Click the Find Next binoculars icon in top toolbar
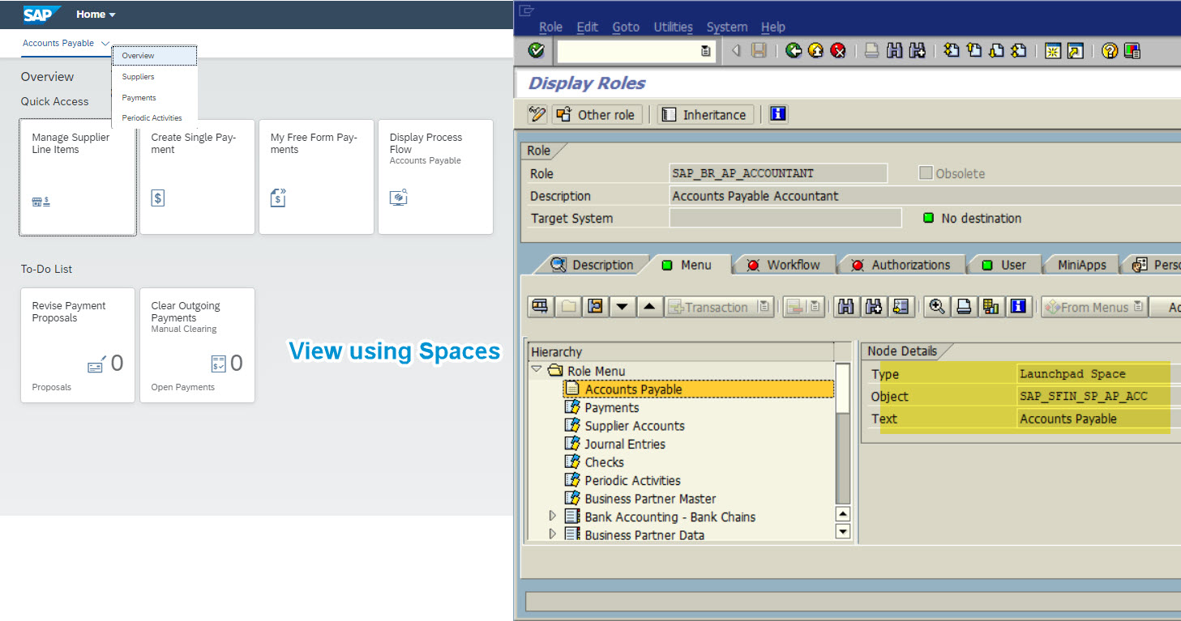This screenshot has height=621, width=1181. [x=917, y=51]
